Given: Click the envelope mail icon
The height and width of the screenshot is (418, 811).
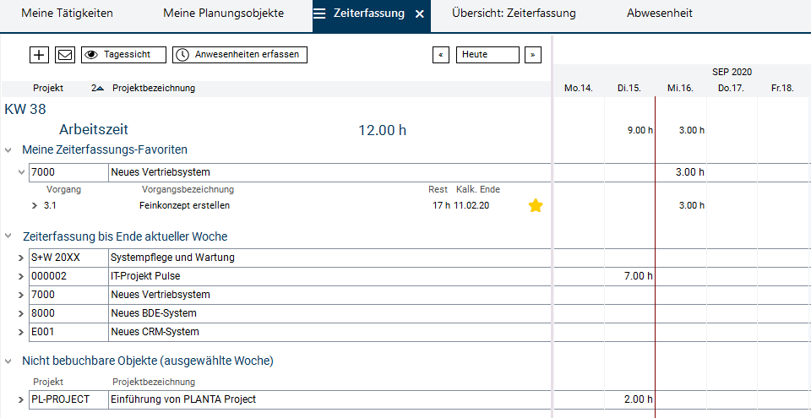Looking at the screenshot, I should 65,55.
